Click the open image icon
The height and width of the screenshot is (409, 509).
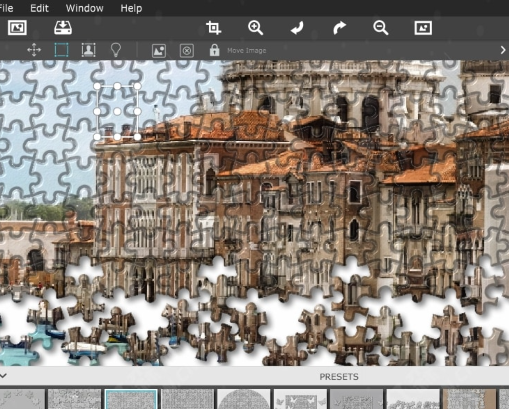click(17, 28)
